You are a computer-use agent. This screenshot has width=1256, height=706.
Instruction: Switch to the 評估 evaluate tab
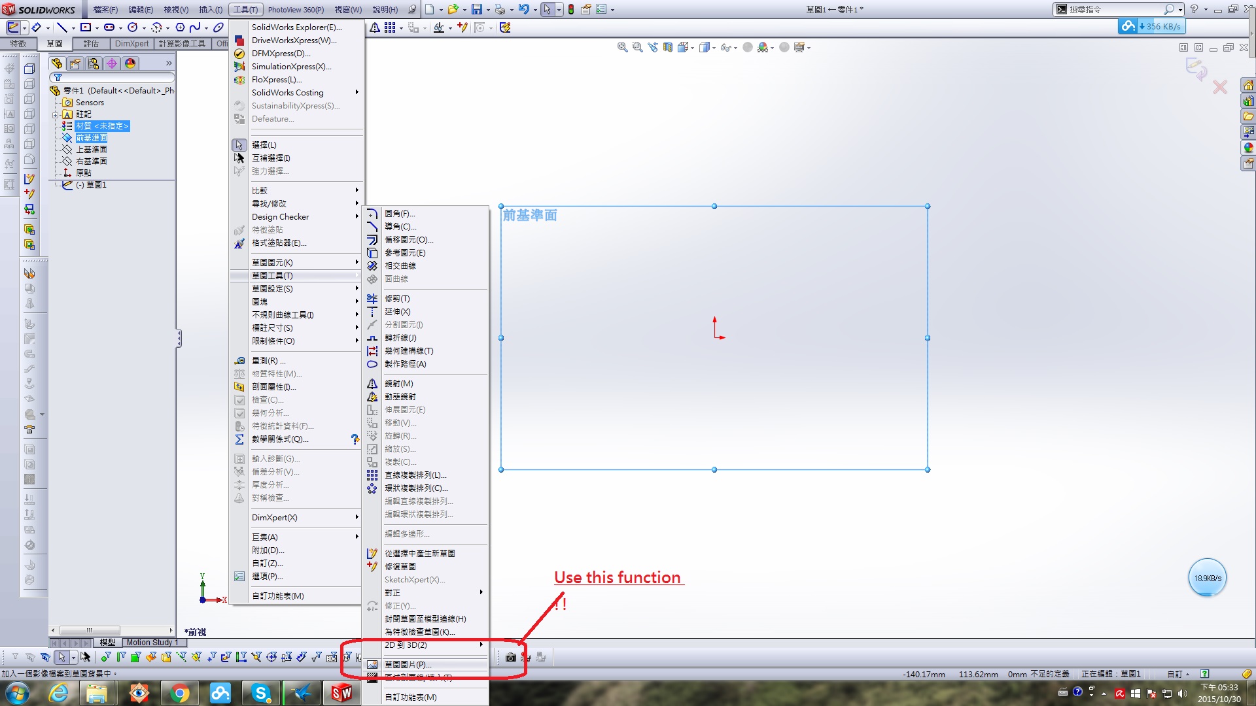[x=91, y=43]
